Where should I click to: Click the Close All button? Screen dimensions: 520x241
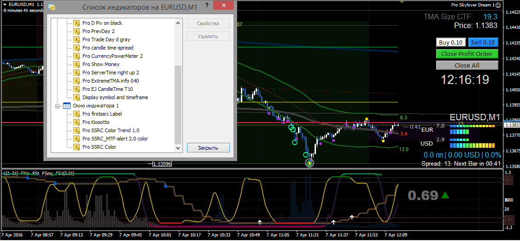(x=467, y=65)
